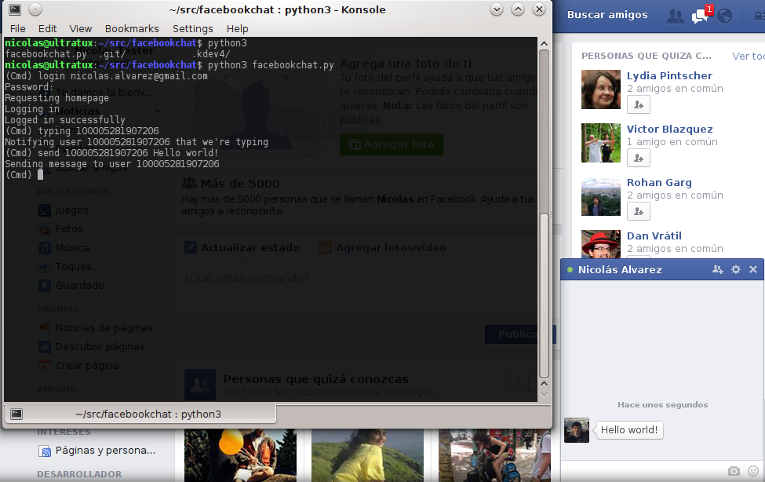Select the ~/src/facebookchat : python3 tab
The width and height of the screenshot is (765, 482).
pos(140,414)
